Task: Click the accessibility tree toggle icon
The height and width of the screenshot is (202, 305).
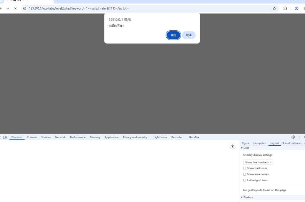Action: pos(233,146)
